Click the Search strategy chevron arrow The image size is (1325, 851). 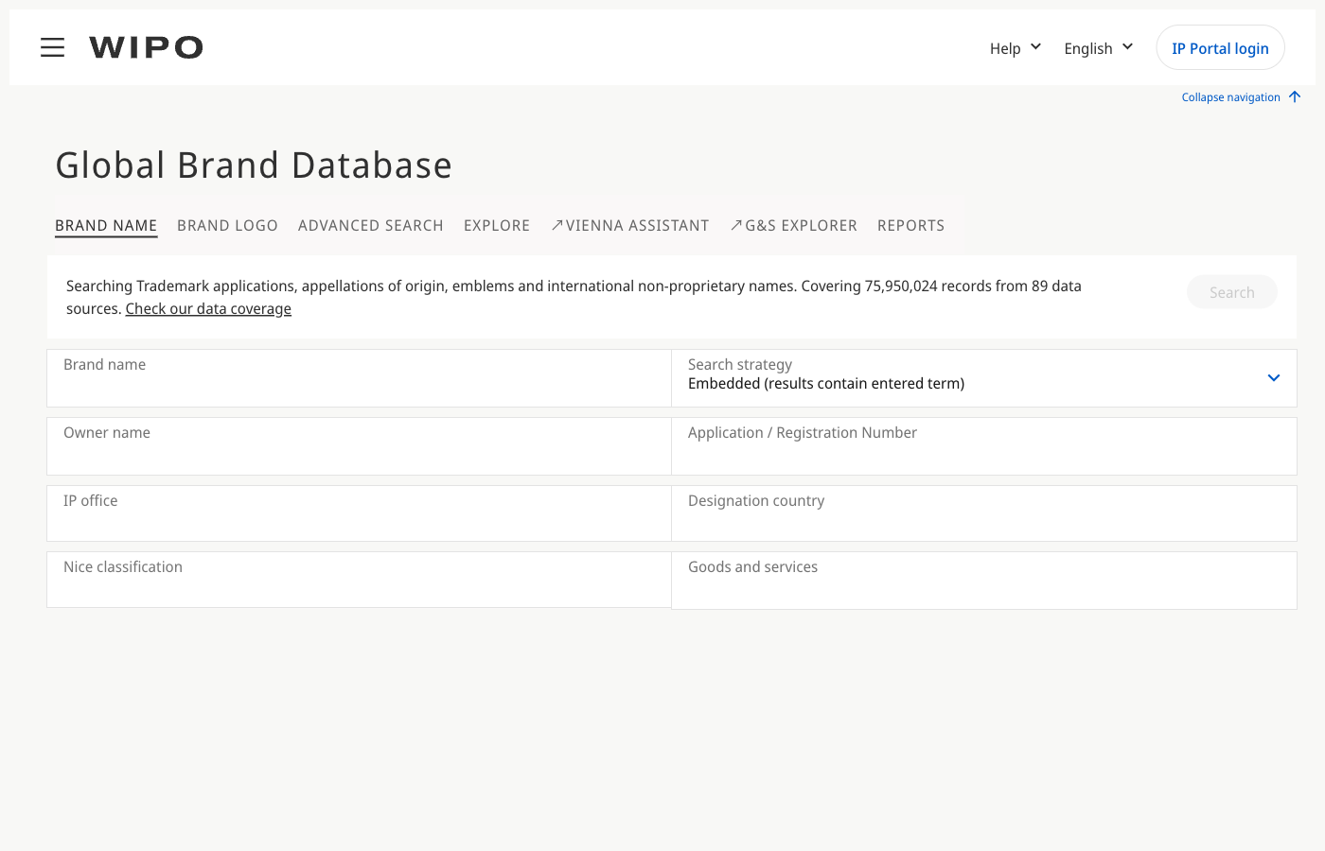pos(1274,378)
